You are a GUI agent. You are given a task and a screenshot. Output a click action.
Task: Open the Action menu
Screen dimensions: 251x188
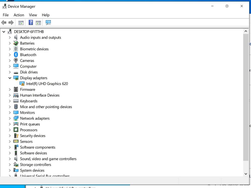click(x=19, y=15)
